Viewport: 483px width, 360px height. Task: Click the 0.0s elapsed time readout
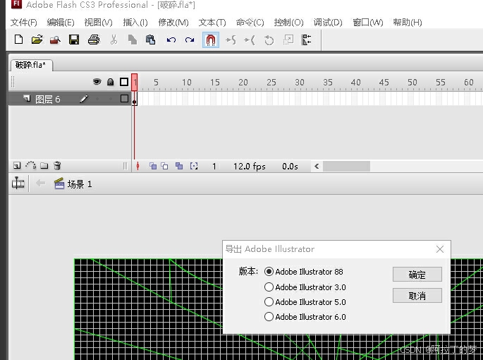290,167
